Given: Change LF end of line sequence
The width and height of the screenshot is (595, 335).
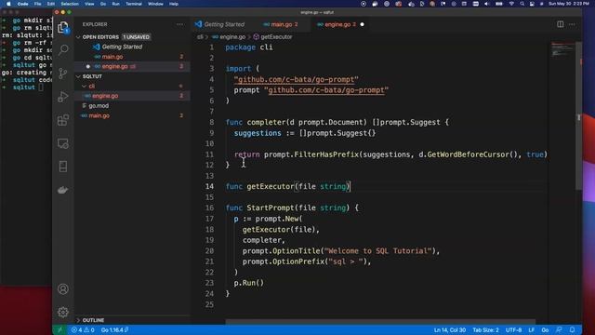Looking at the screenshot, I should click(x=532, y=330).
